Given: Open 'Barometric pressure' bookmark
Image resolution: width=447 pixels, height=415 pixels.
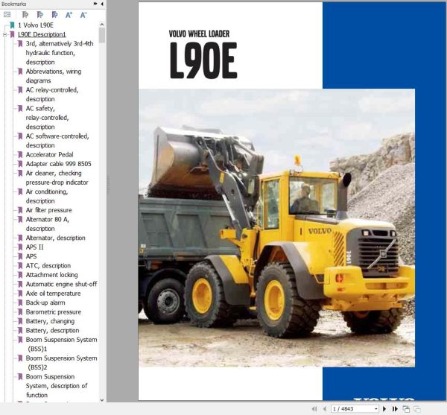Looking at the screenshot, I should click(54, 312).
